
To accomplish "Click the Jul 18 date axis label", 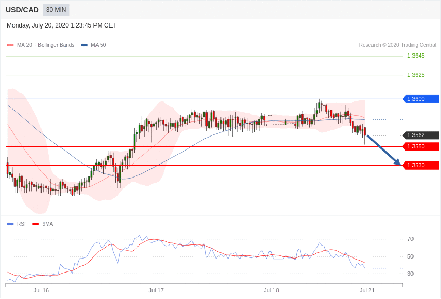I will pyautogui.click(x=271, y=290).
